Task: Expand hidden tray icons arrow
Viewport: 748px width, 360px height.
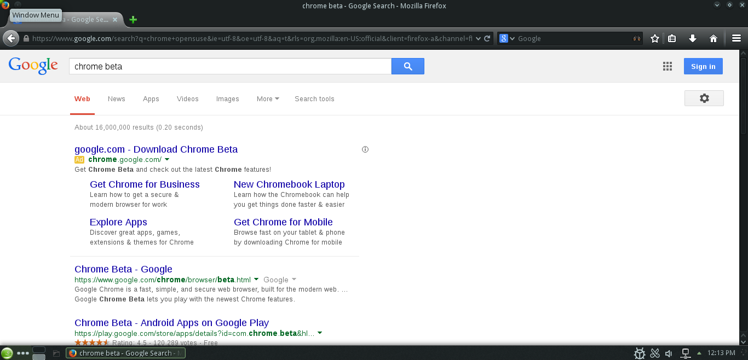Action: click(x=699, y=353)
